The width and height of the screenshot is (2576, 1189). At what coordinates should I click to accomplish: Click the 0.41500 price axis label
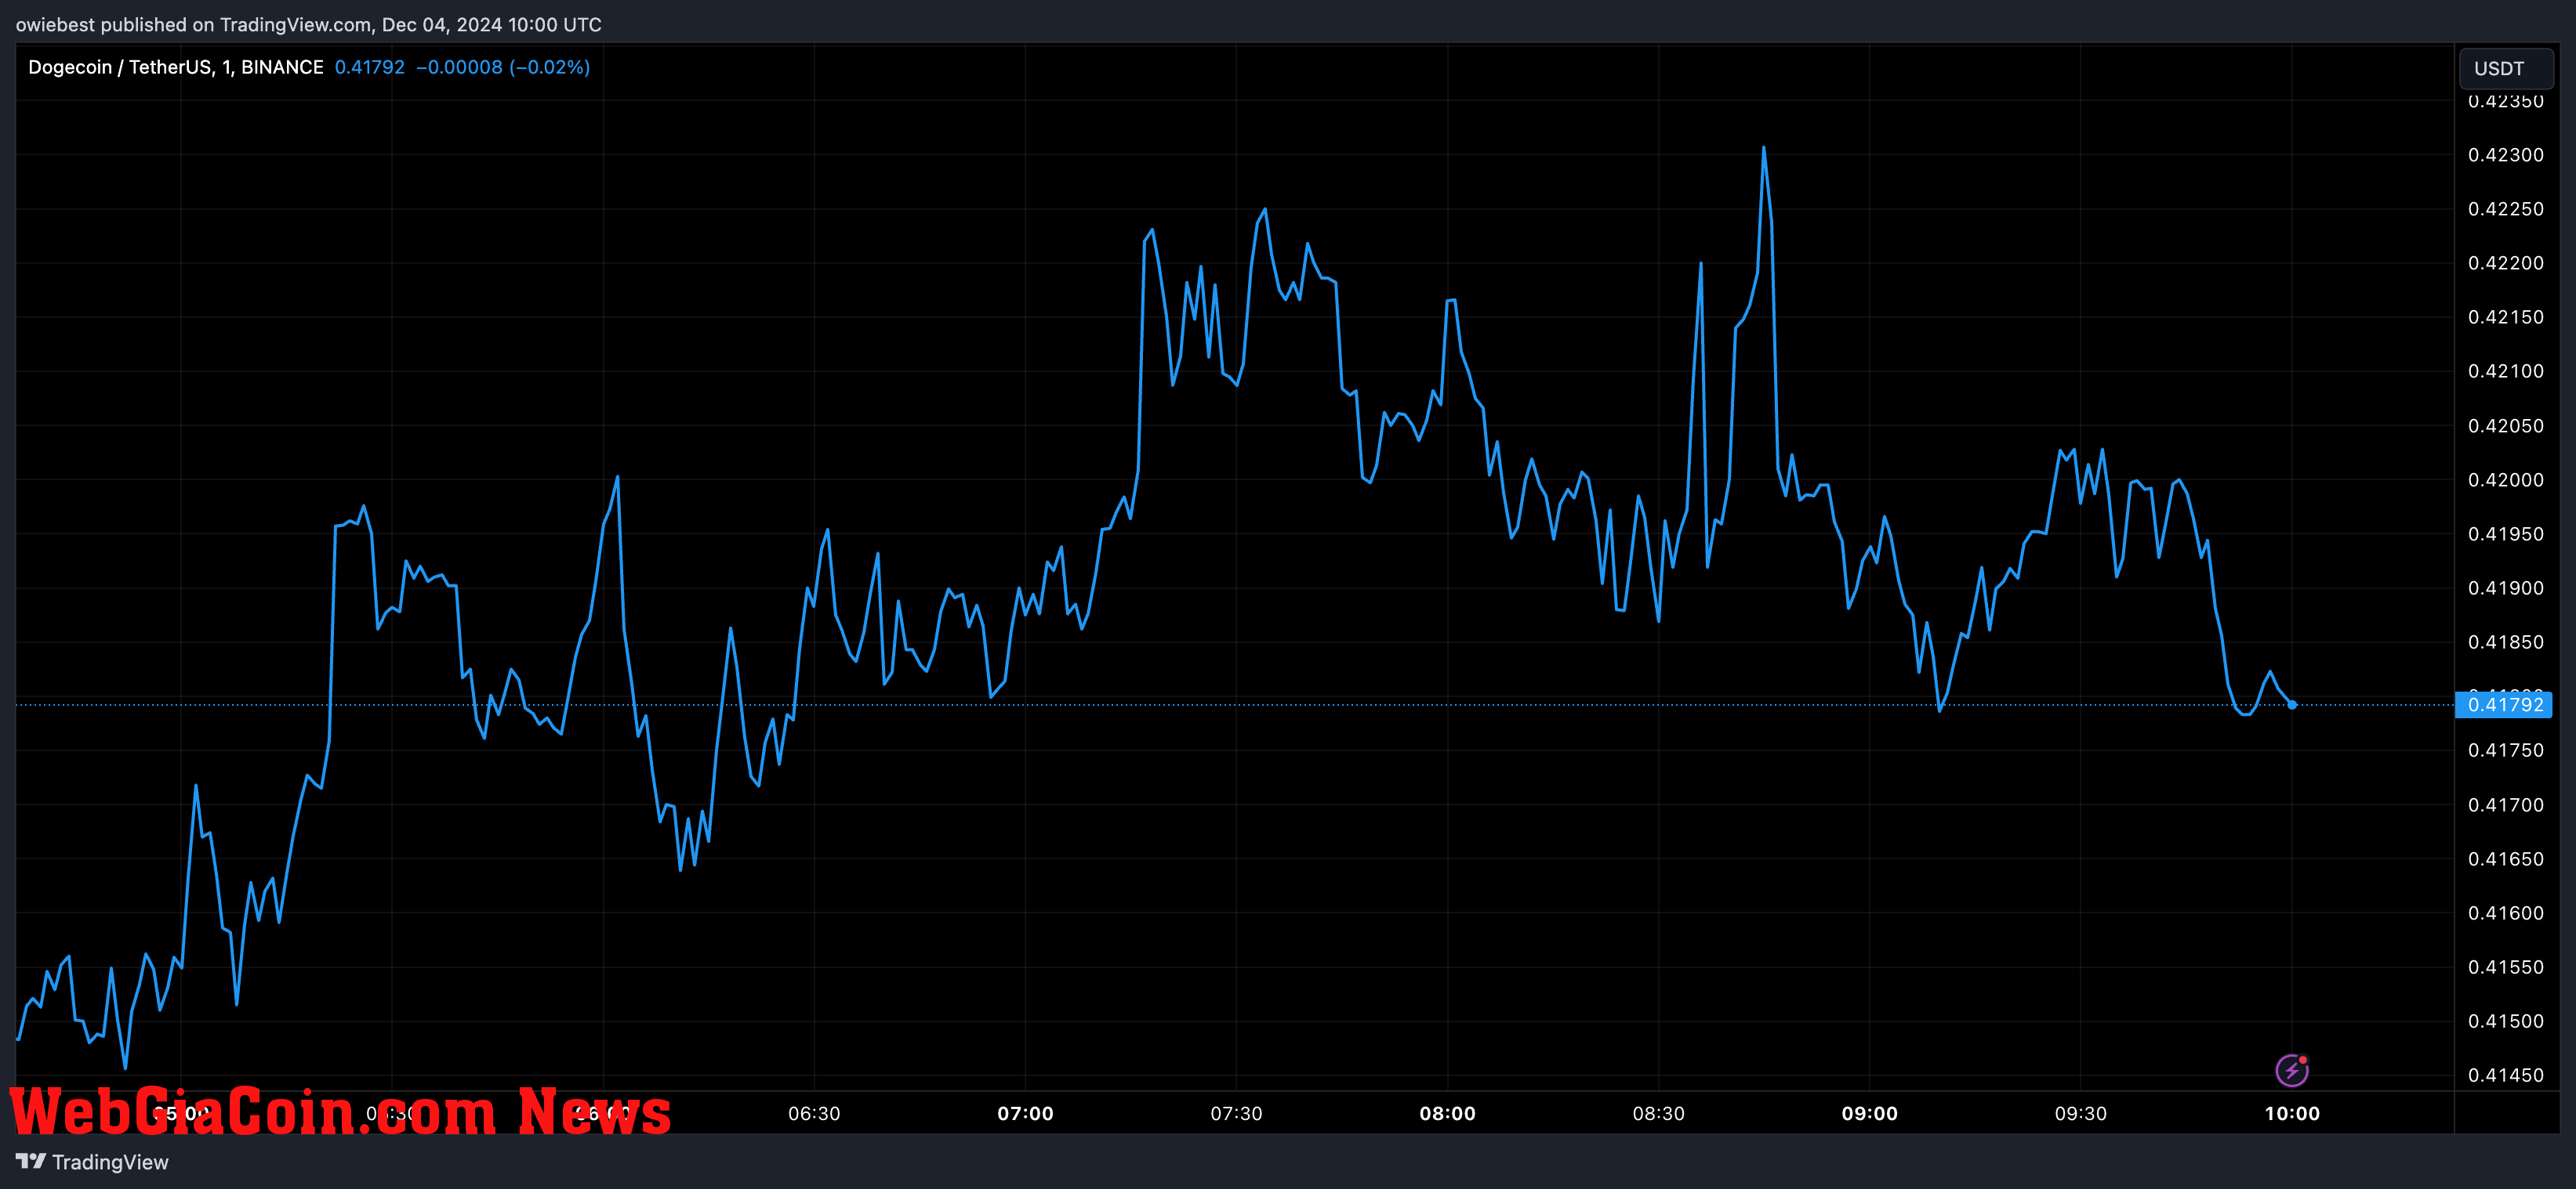point(2505,1021)
